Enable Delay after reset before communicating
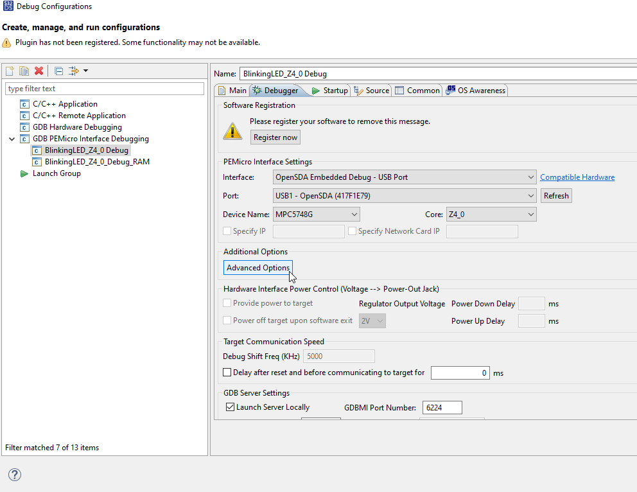This screenshot has height=492, width=637. tap(227, 372)
